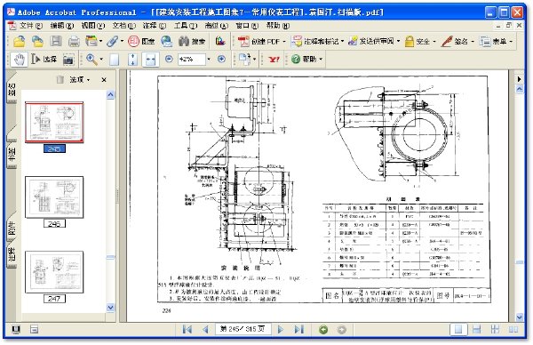This screenshot has width=533, height=345.
Task: Go to the last page
Action: click(x=299, y=329)
